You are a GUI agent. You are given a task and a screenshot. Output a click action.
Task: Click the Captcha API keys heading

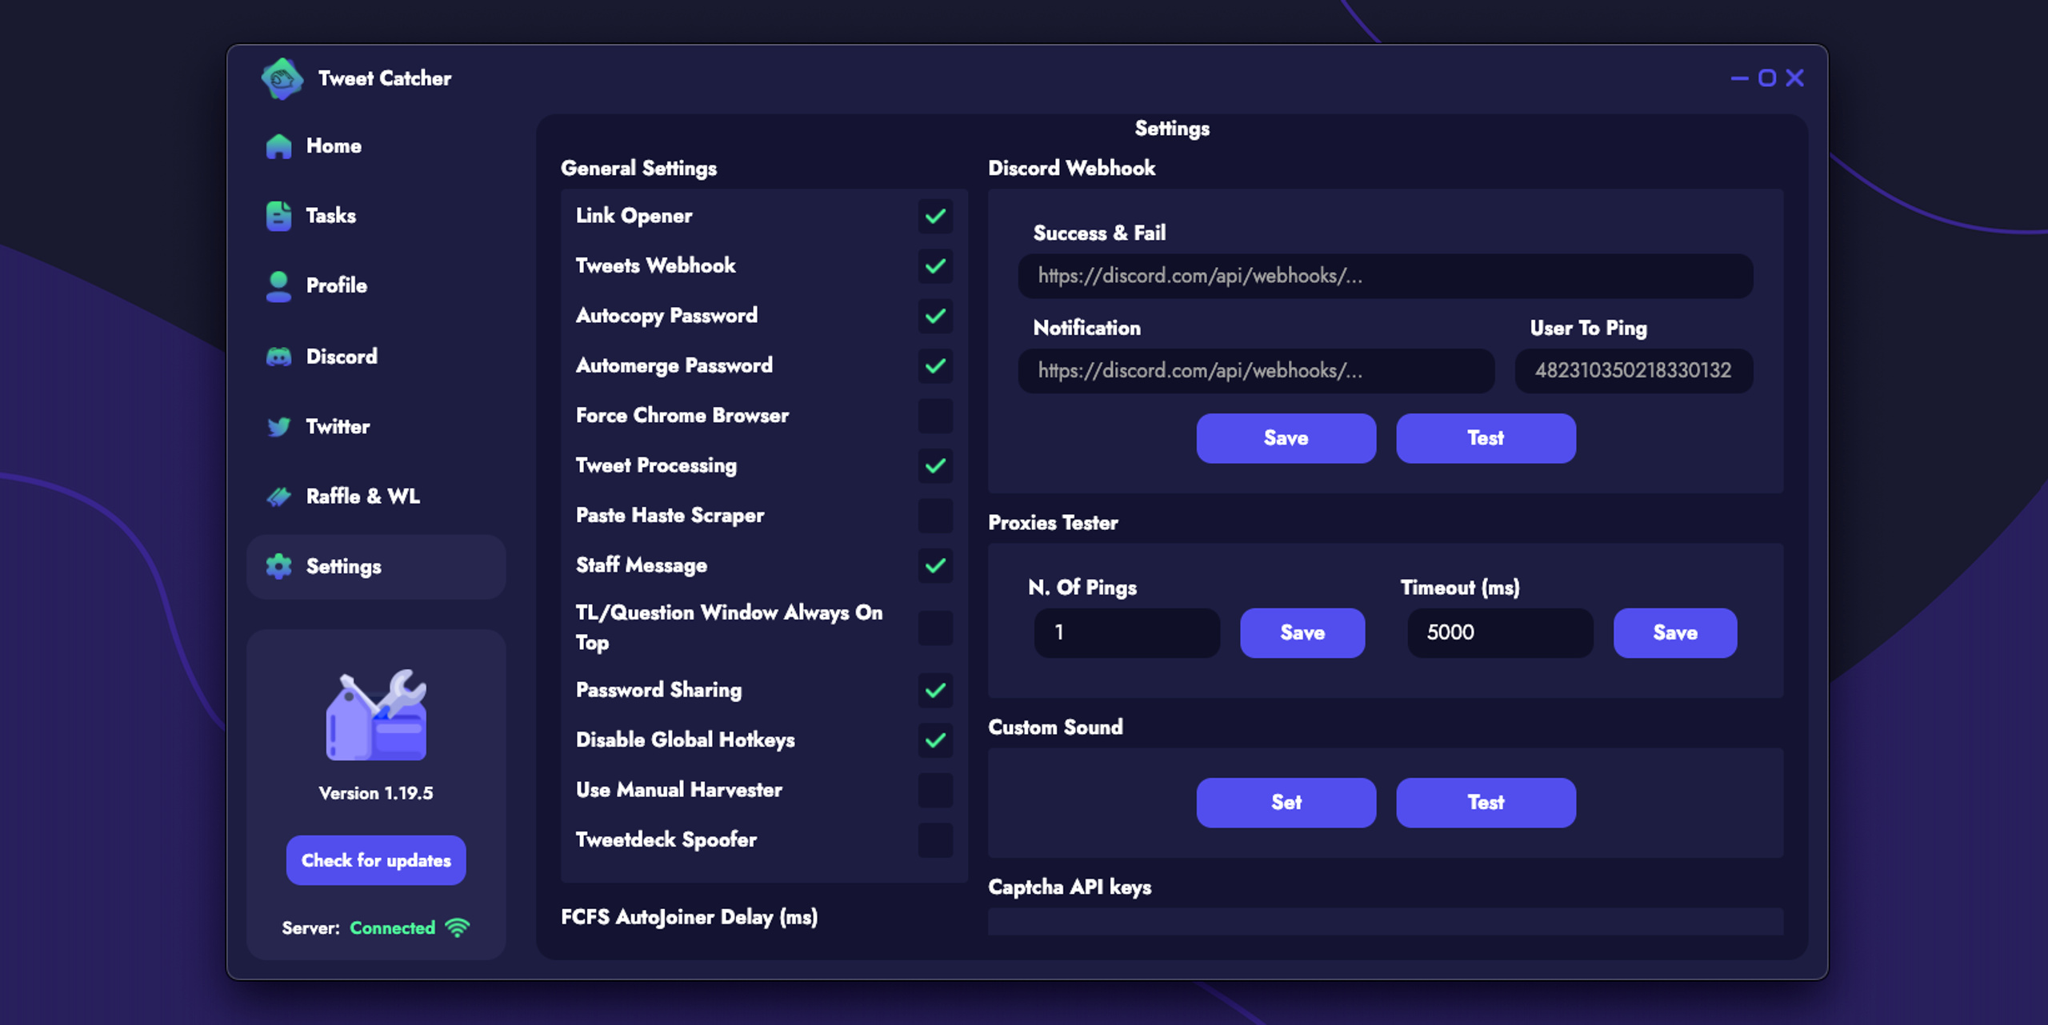[1070, 887]
